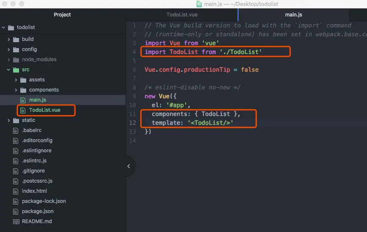Place cursor on "Vue.config.productionTip = false"

[202, 70]
